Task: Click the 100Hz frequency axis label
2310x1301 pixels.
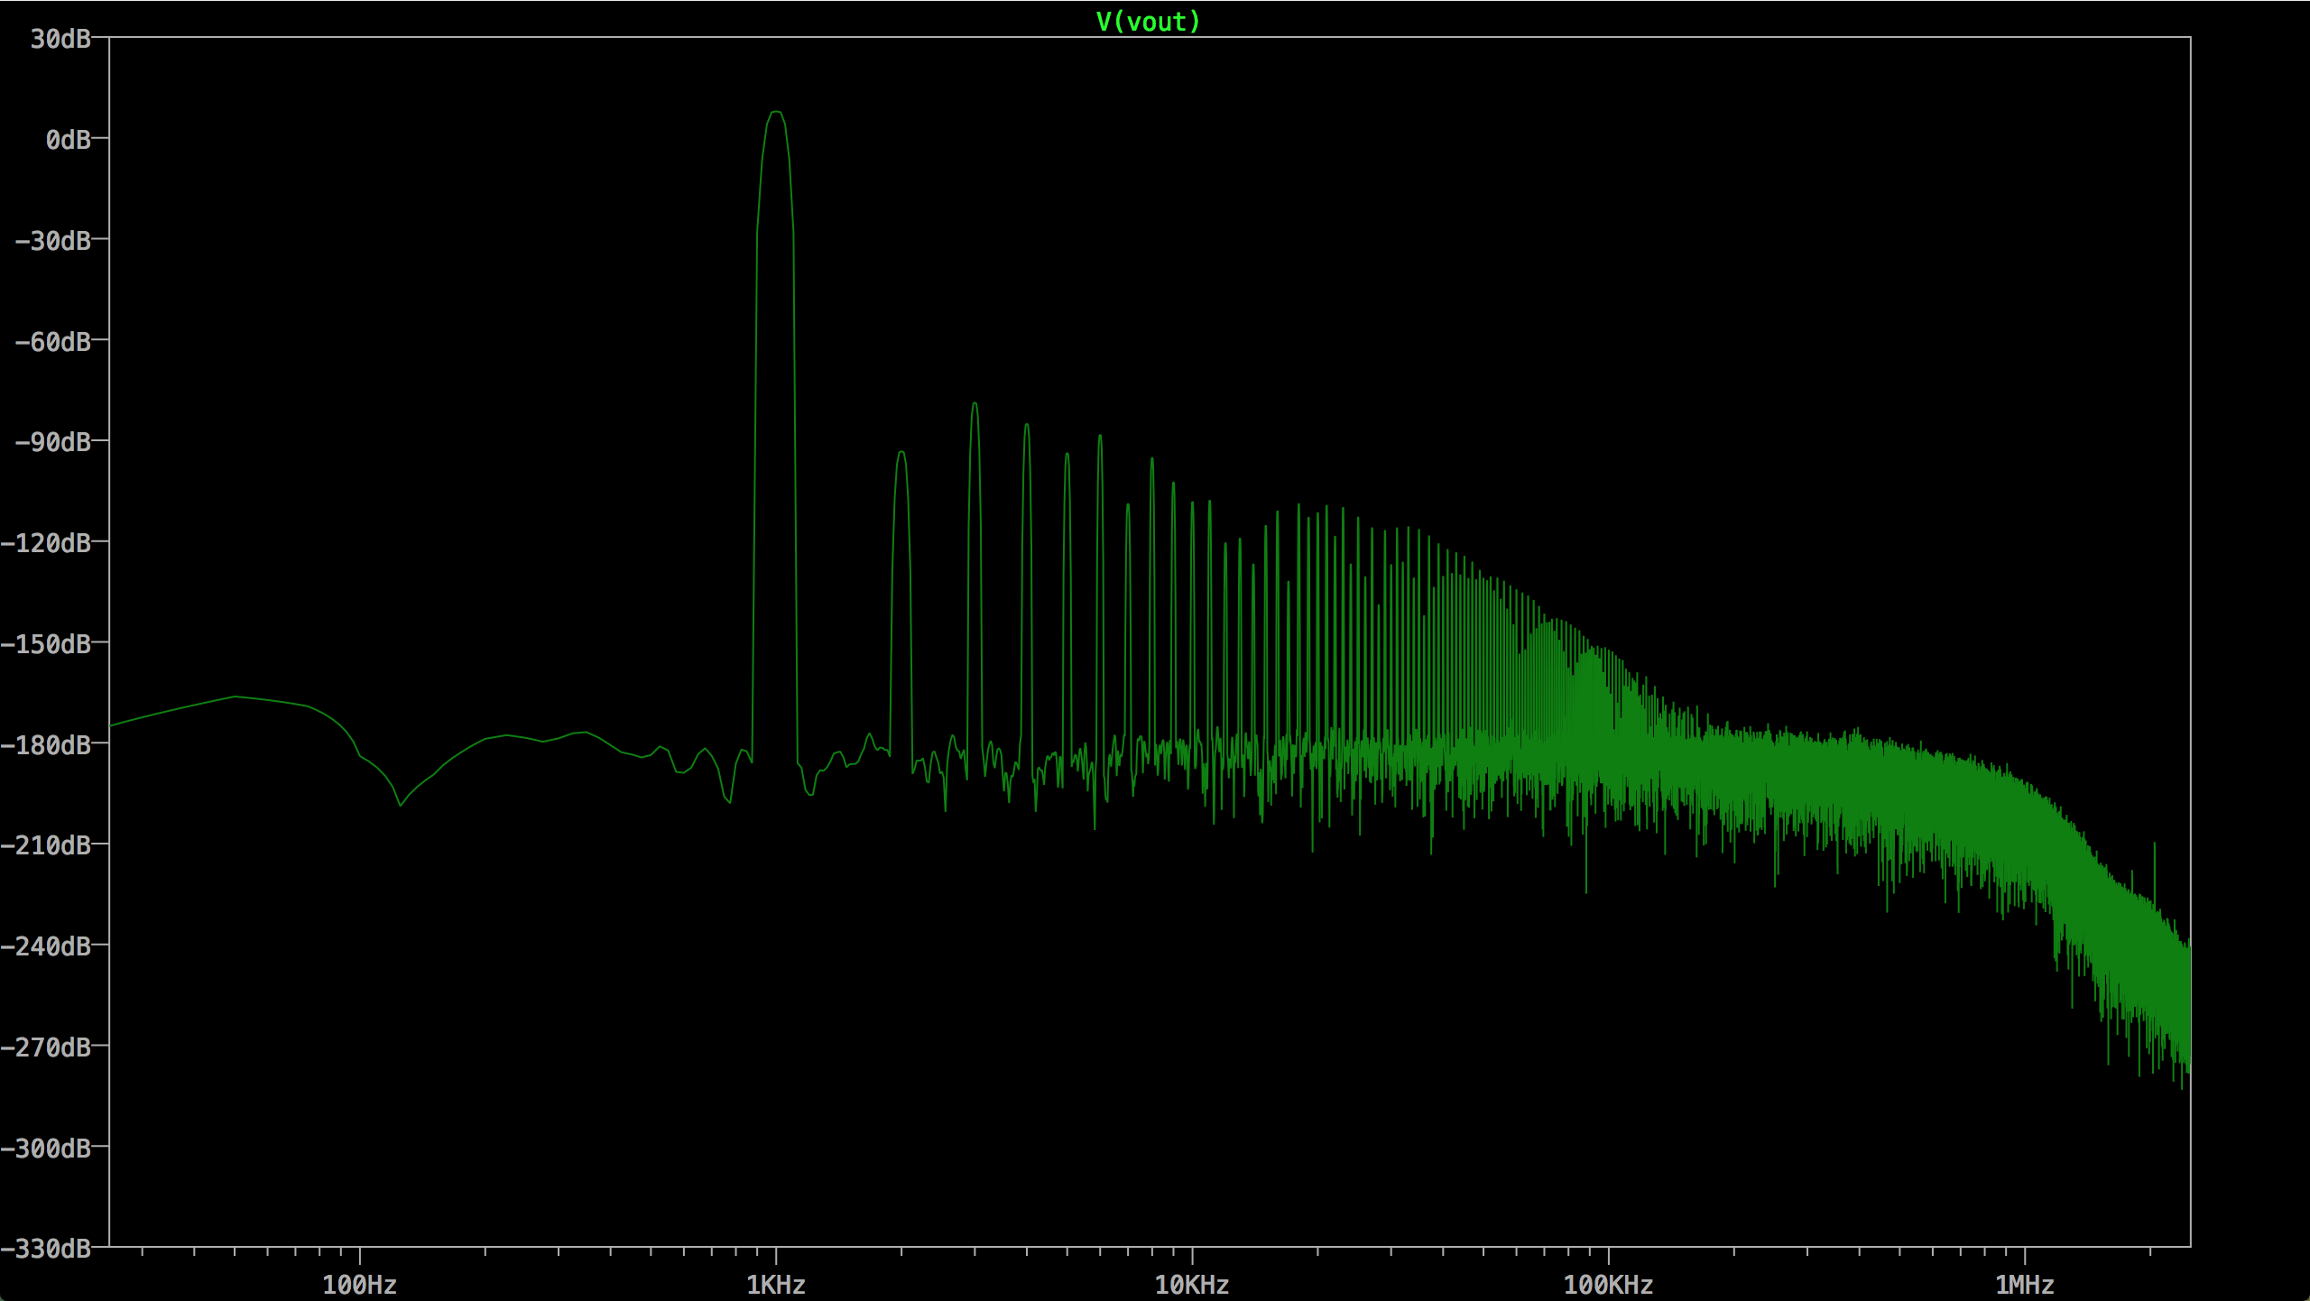Action: (x=360, y=1285)
